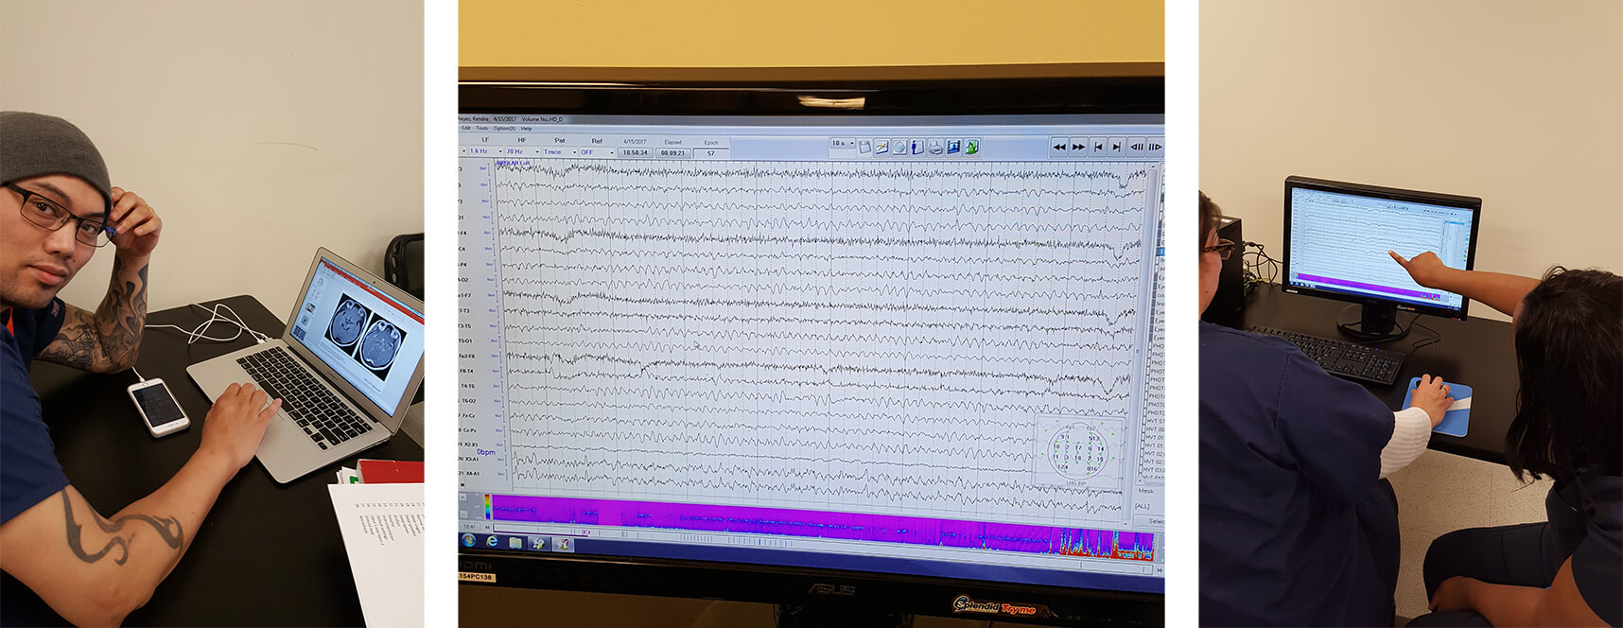Screen dimensions: 1623x628
Task: Click the fast forward double-arrow button
Action: (1078, 148)
